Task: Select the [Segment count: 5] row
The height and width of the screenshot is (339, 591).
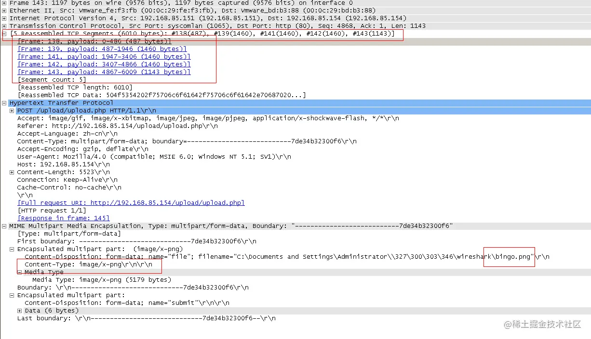Action: click(x=52, y=80)
